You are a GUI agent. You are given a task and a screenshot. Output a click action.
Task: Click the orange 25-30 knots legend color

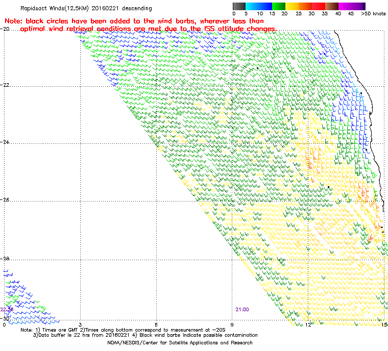(x=305, y=6)
